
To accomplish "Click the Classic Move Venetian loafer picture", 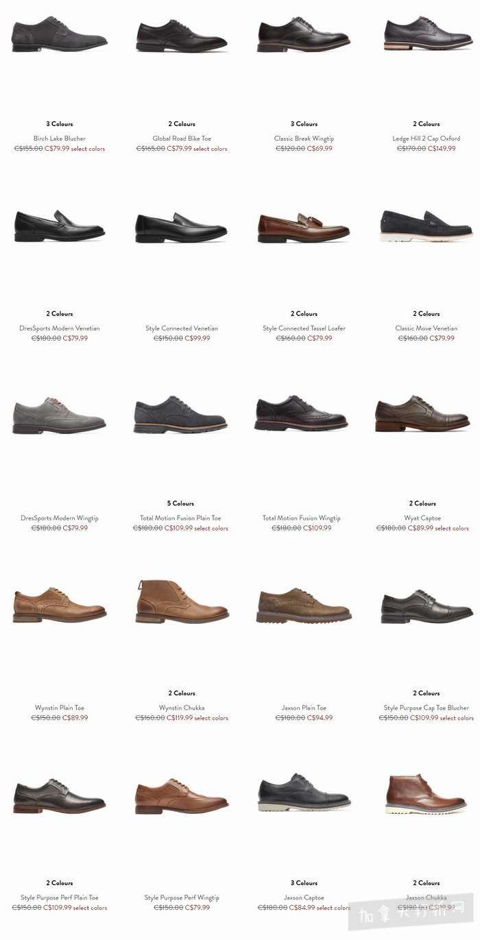I will pos(427,226).
